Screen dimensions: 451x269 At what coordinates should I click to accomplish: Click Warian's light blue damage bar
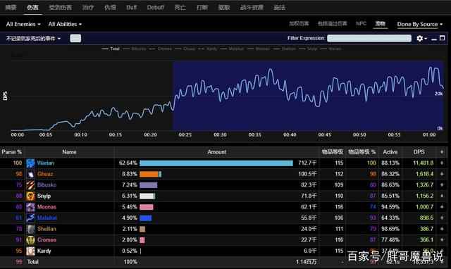(216, 163)
